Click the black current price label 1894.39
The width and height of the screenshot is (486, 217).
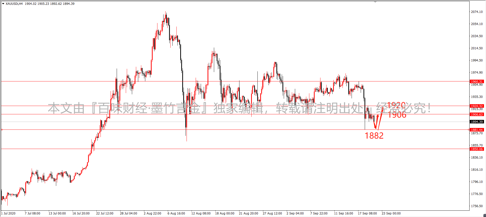pos(477,122)
